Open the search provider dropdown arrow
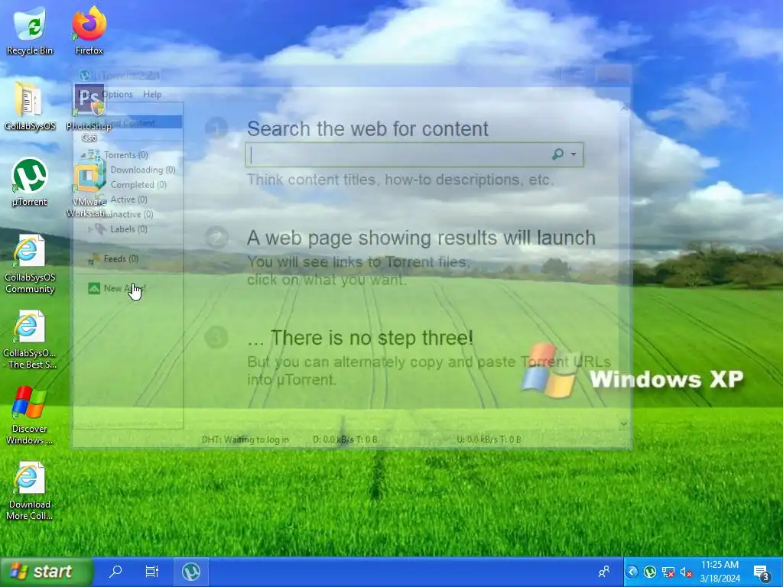The image size is (783, 587). point(573,154)
